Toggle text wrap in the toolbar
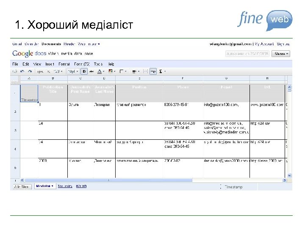This screenshot has width=305, height=228. pyautogui.click(x=153, y=71)
